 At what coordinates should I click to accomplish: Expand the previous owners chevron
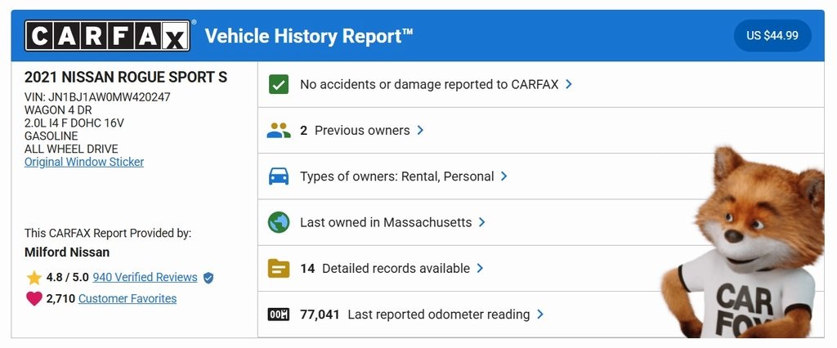coord(420,130)
